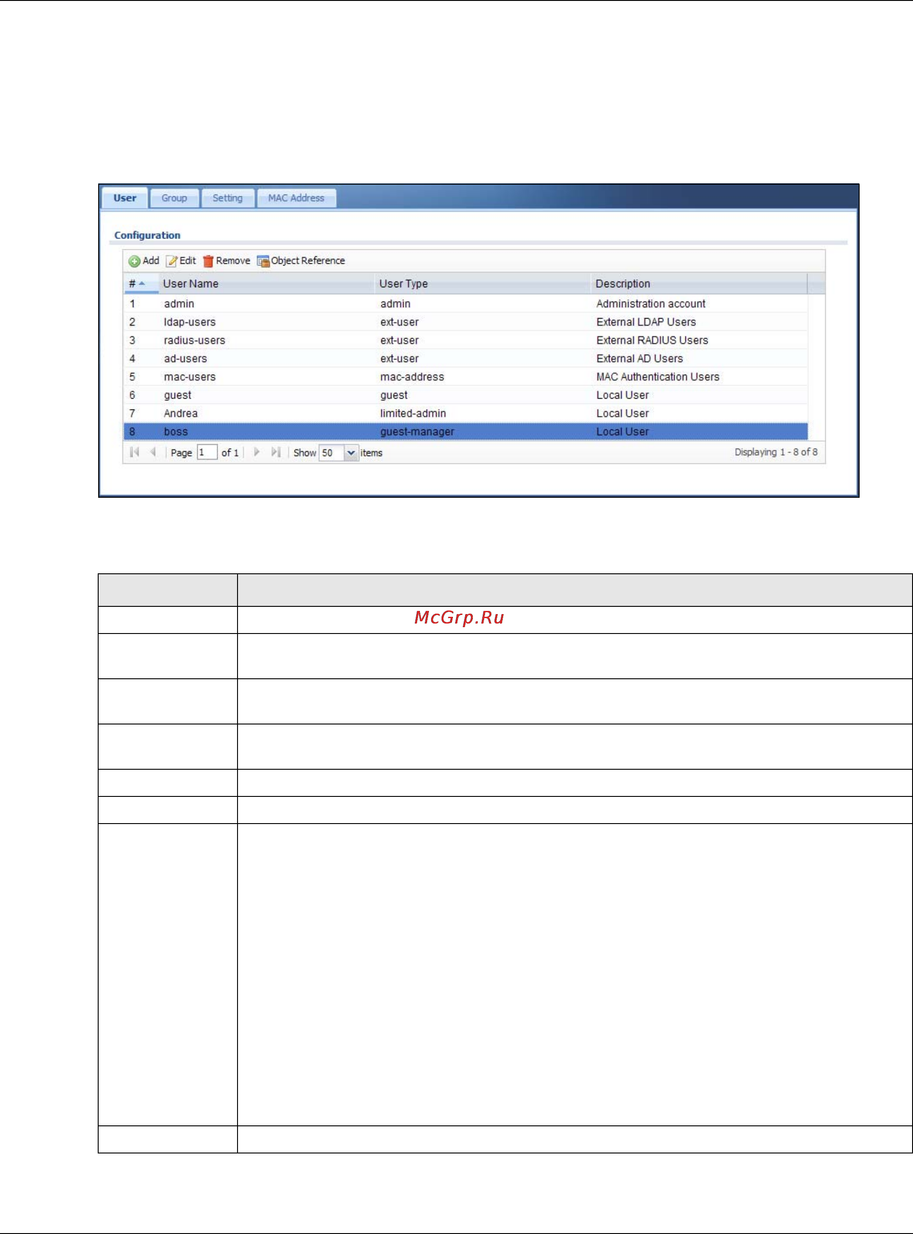Viewport: 913px width, 1234px height.
Task: Select the ldap-users row
Action: click(x=466, y=322)
